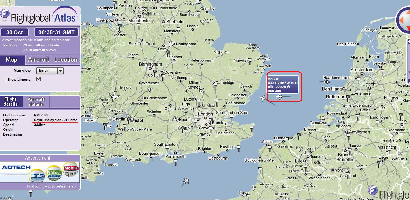
Task: Click the Royal Malaysian Air Force operator text
Action: (x=56, y=120)
